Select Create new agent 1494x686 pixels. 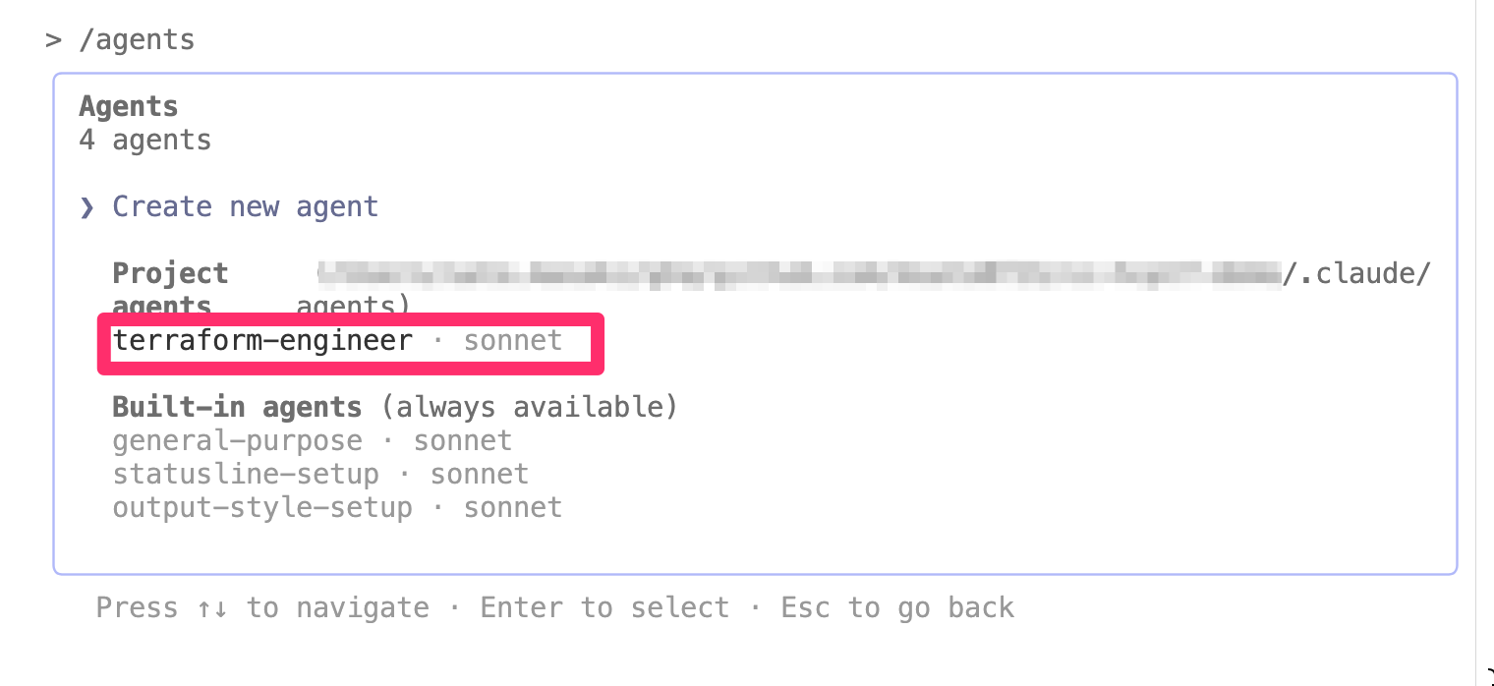coord(245,207)
